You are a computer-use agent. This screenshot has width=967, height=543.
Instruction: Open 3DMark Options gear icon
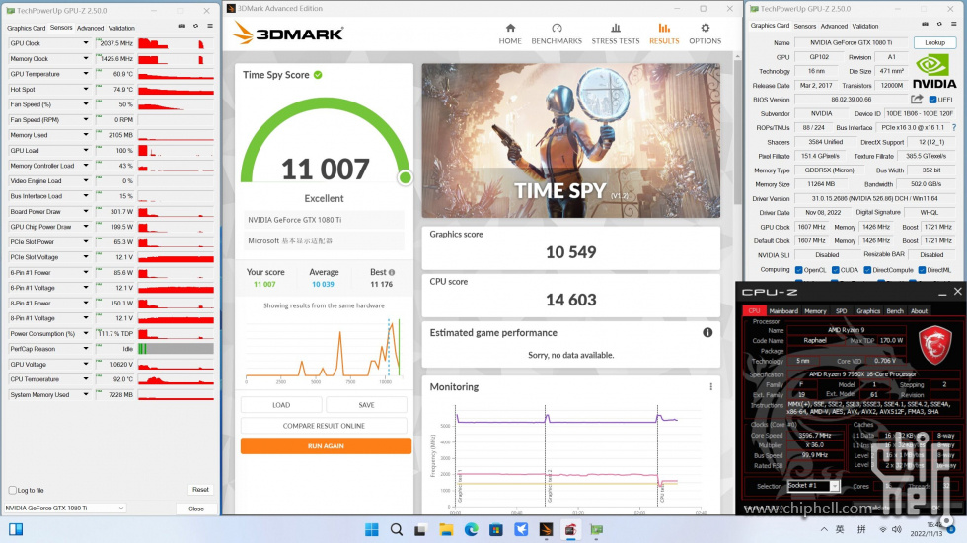[705, 28]
